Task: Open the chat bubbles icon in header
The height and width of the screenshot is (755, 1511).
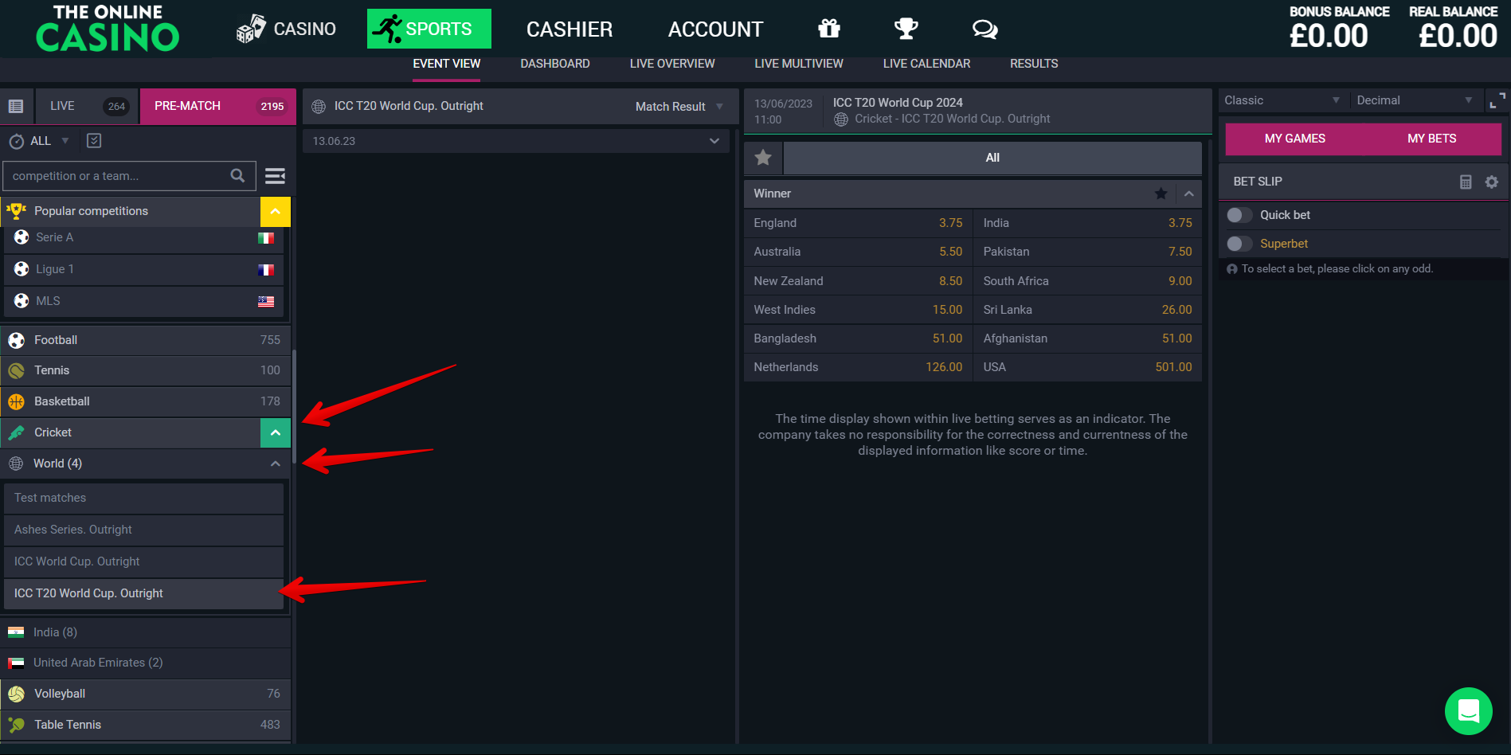Action: [985, 29]
